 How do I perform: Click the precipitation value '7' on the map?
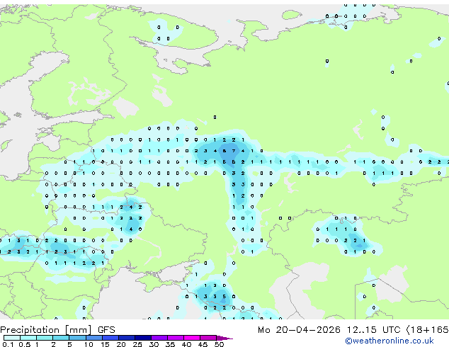[234, 151]
